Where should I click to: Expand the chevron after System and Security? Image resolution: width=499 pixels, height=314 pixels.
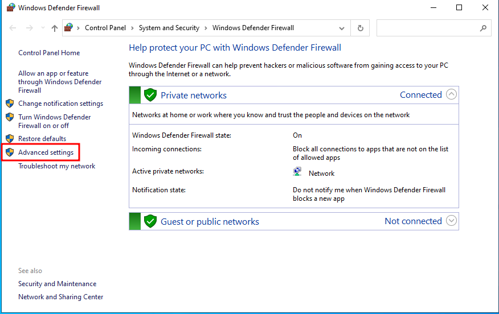(206, 28)
